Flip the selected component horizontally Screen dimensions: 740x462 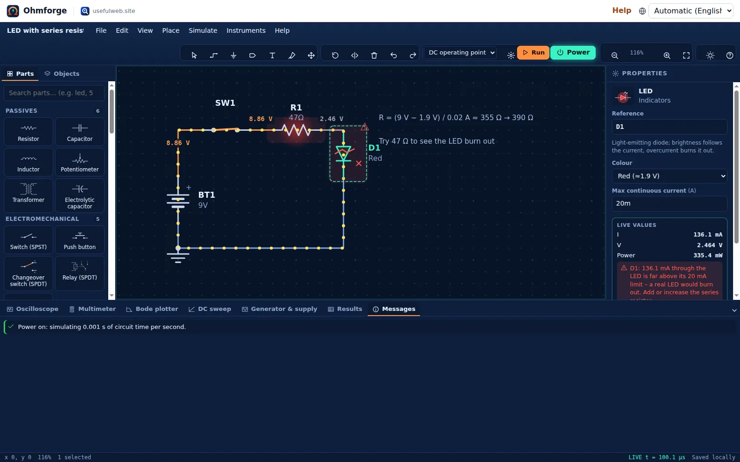[x=355, y=55]
